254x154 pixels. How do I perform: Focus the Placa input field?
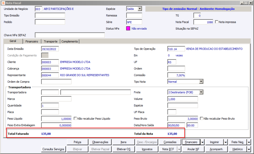50,112
